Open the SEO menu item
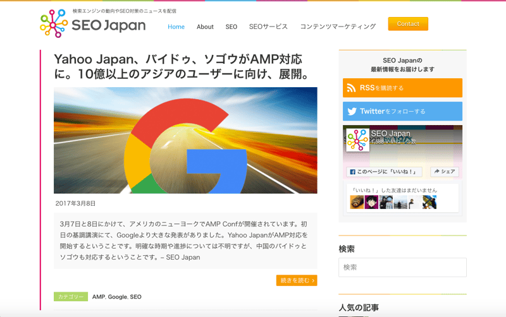 pos(231,27)
